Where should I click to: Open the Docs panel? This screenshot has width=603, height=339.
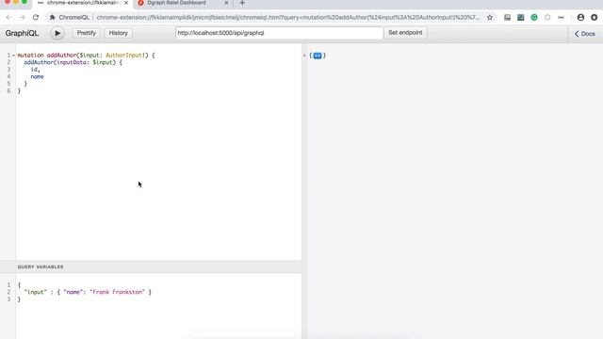pyautogui.click(x=585, y=34)
